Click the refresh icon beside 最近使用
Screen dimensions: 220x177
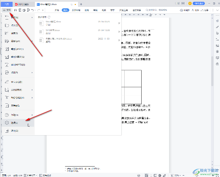[x=49, y=17]
